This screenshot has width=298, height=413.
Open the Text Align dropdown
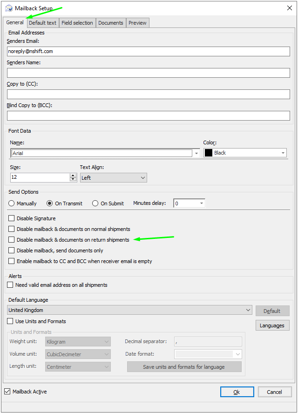[x=142, y=178]
